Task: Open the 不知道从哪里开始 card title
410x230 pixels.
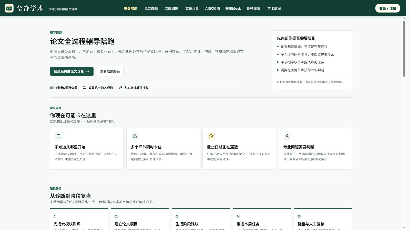Action: [x=70, y=147]
